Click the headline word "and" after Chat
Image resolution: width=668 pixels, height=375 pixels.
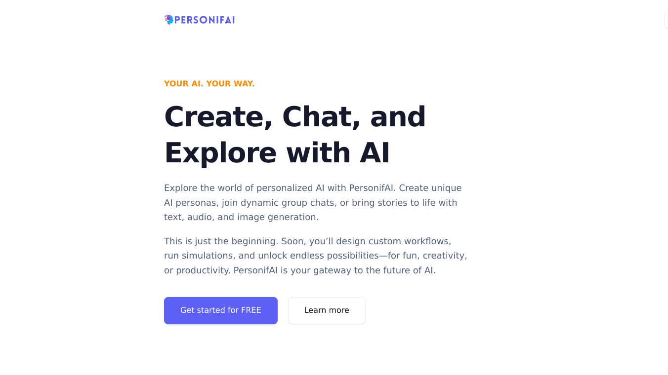click(398, 117)
